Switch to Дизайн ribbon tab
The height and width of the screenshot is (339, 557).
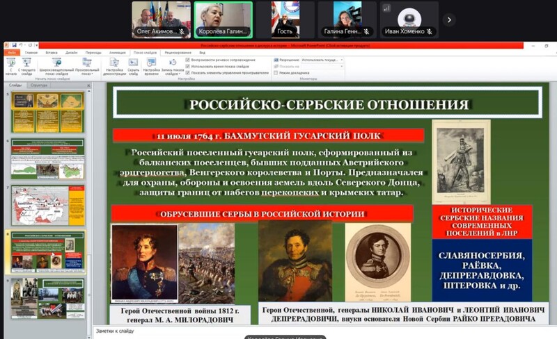click(72, 53)
